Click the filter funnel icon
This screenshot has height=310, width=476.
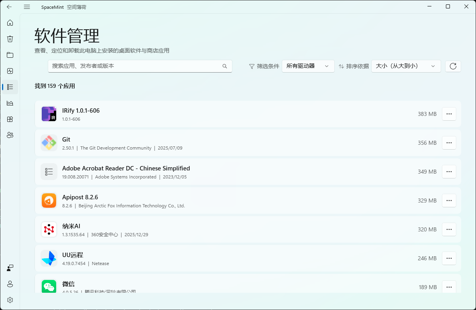[x=252, y=66]
